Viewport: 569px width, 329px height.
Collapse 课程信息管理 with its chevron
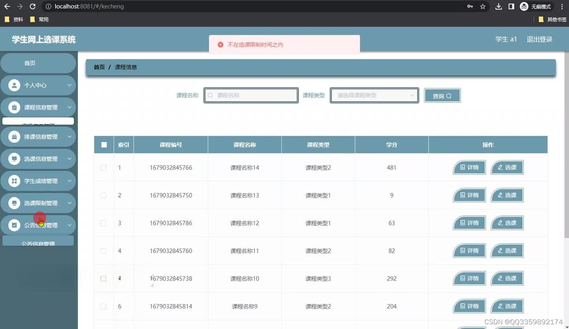(x=69, y=107)
